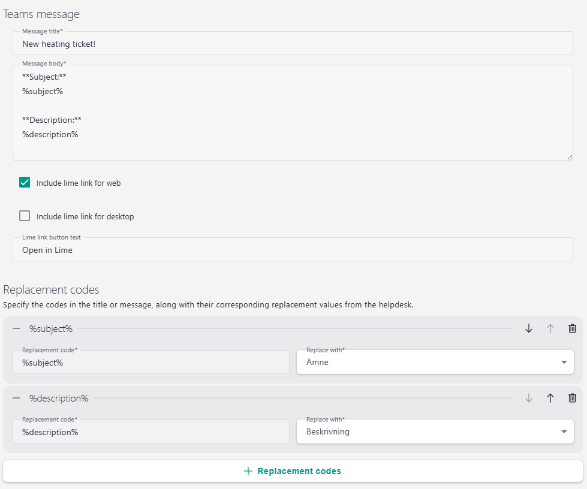The image size is (587, 489).
Task: Click the Replacement codes heading
Action: coord(52,289)
